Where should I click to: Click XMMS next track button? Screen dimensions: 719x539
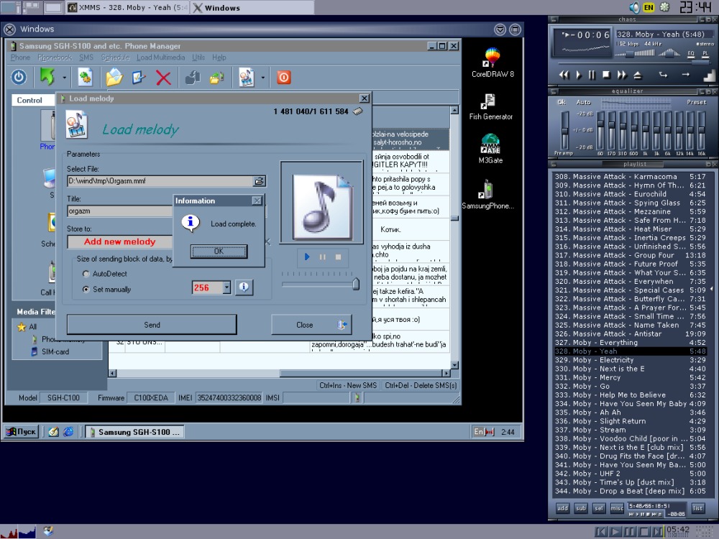coord(622,75)
